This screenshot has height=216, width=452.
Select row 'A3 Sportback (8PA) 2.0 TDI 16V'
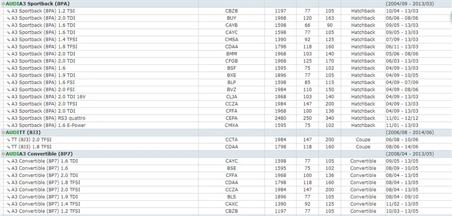pyautogui.click(x=226, y=97)
